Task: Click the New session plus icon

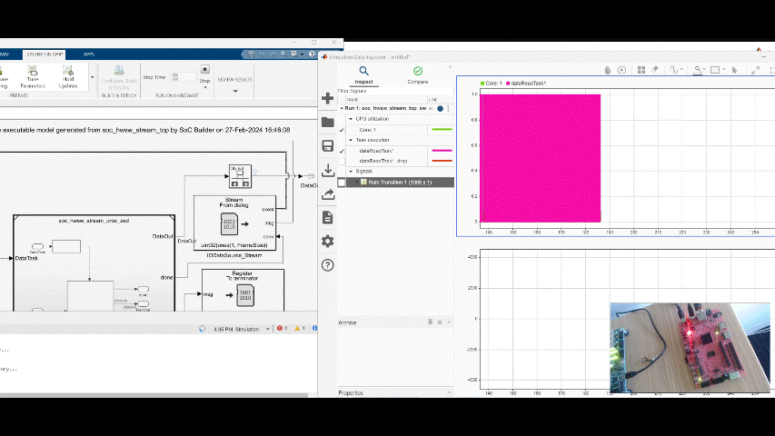Action: click(x=328, y=98)
